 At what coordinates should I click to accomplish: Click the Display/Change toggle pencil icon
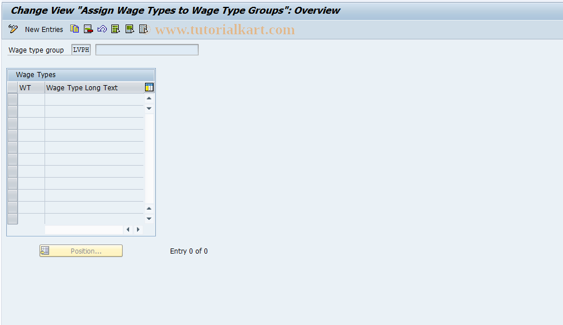[13, 29]
